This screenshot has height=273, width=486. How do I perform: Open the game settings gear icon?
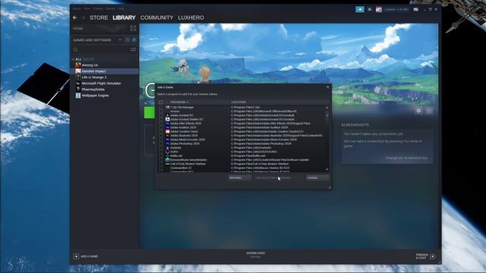click(418, 111)
